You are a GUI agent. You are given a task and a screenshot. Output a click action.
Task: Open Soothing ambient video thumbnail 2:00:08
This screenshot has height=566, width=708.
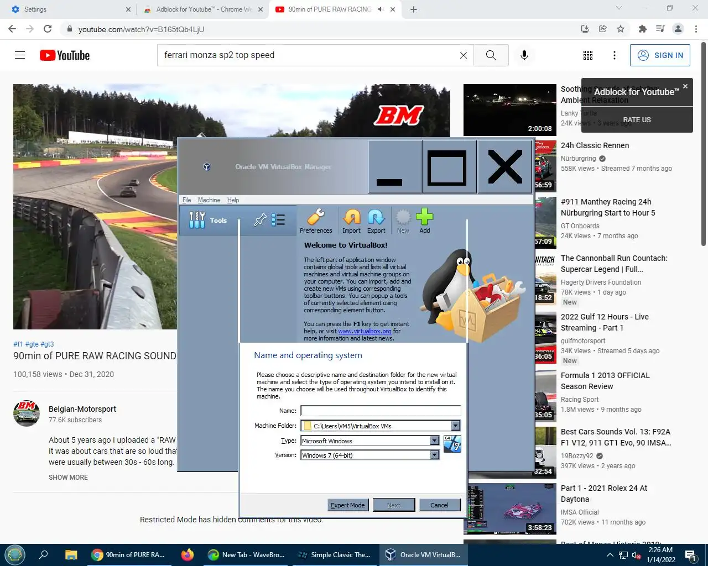click(x=509, y=109)
